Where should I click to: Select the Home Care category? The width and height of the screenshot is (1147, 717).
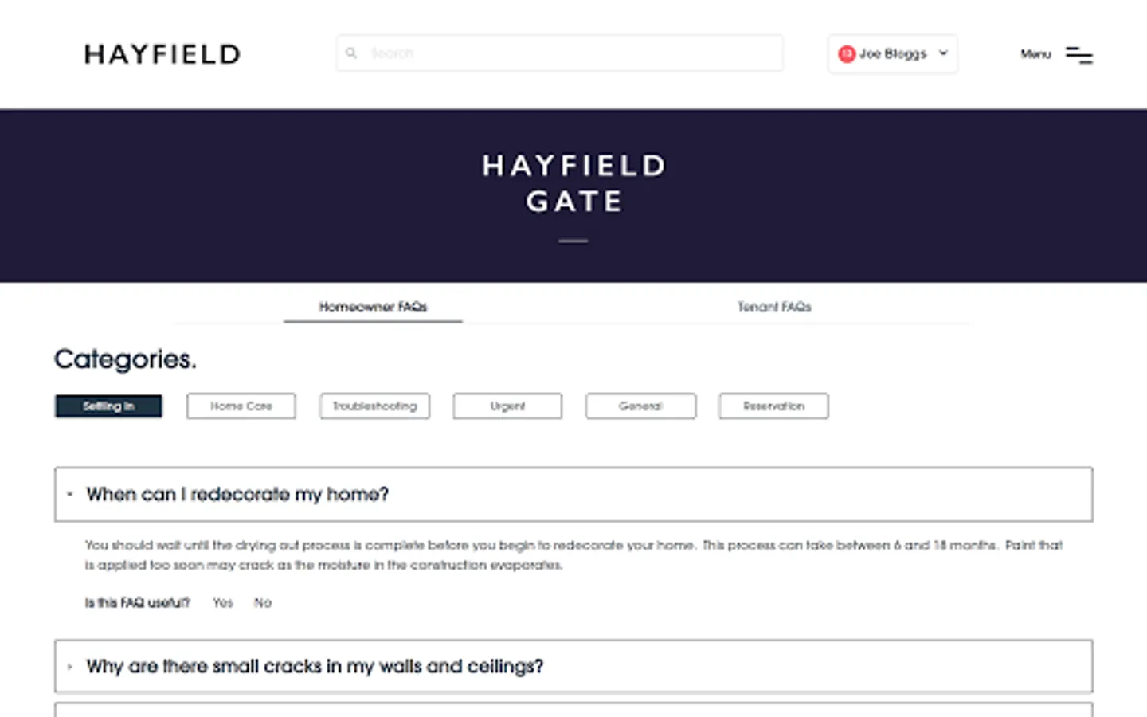(x=241, y=406)
